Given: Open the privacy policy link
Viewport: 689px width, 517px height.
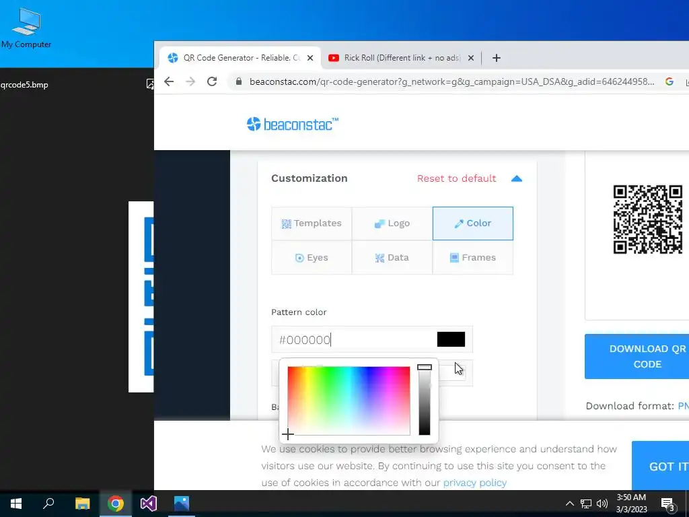Looking at the screenshot, I should pos(474,483).
